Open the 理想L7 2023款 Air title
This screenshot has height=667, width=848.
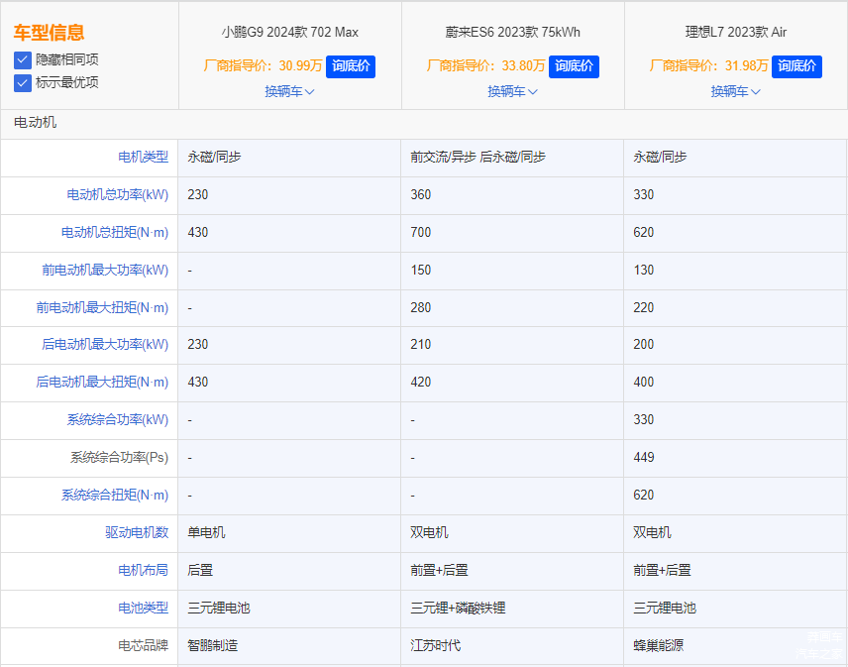[735, 33]
